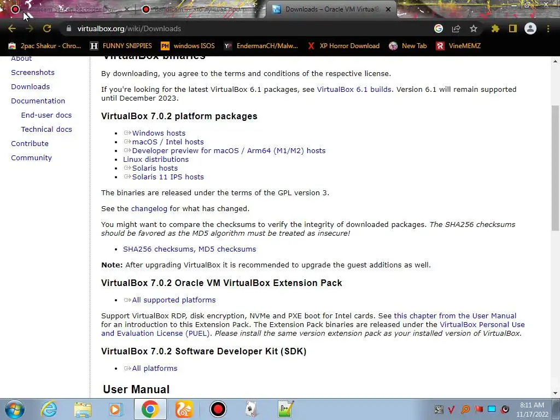
Task: Open the network monitor tray icon
Action: click(492, 409)
